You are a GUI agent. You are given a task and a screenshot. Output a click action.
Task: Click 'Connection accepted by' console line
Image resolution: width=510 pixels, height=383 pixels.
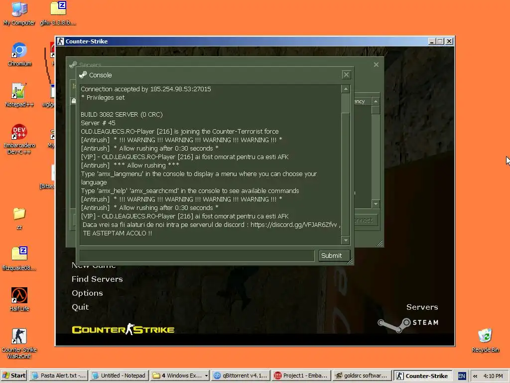pos(146,89)
